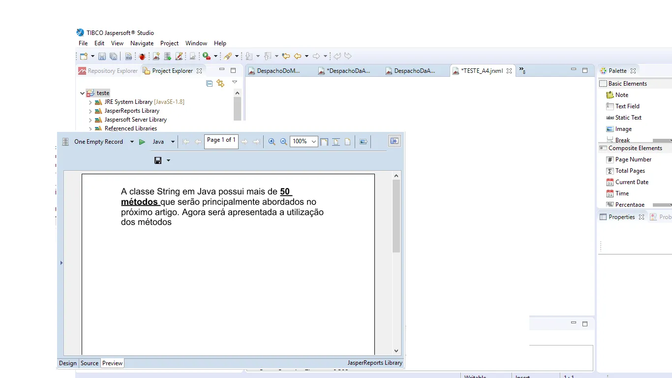Open the debug bug icon in toolbar
Viewport: 672px width, 378px height.
(x=142, y=57)
